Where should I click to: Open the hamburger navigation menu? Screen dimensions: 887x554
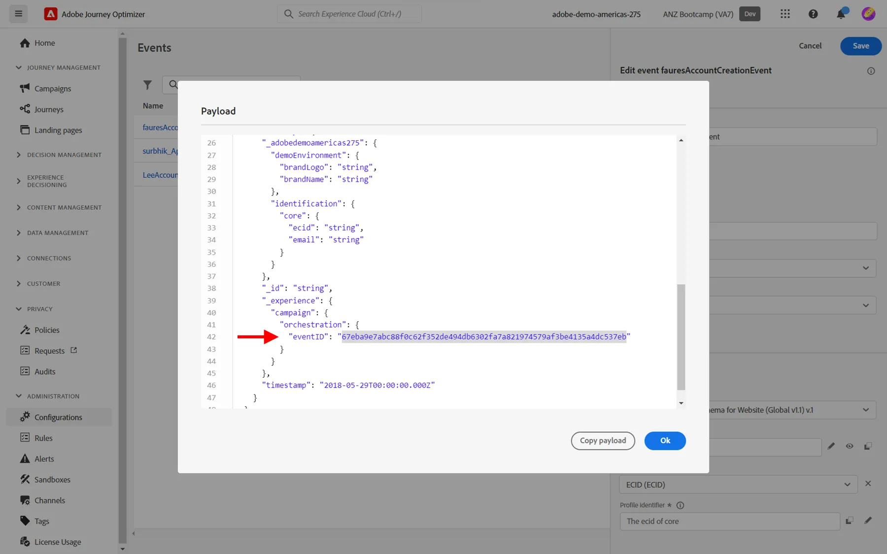(x=19, y=14)
